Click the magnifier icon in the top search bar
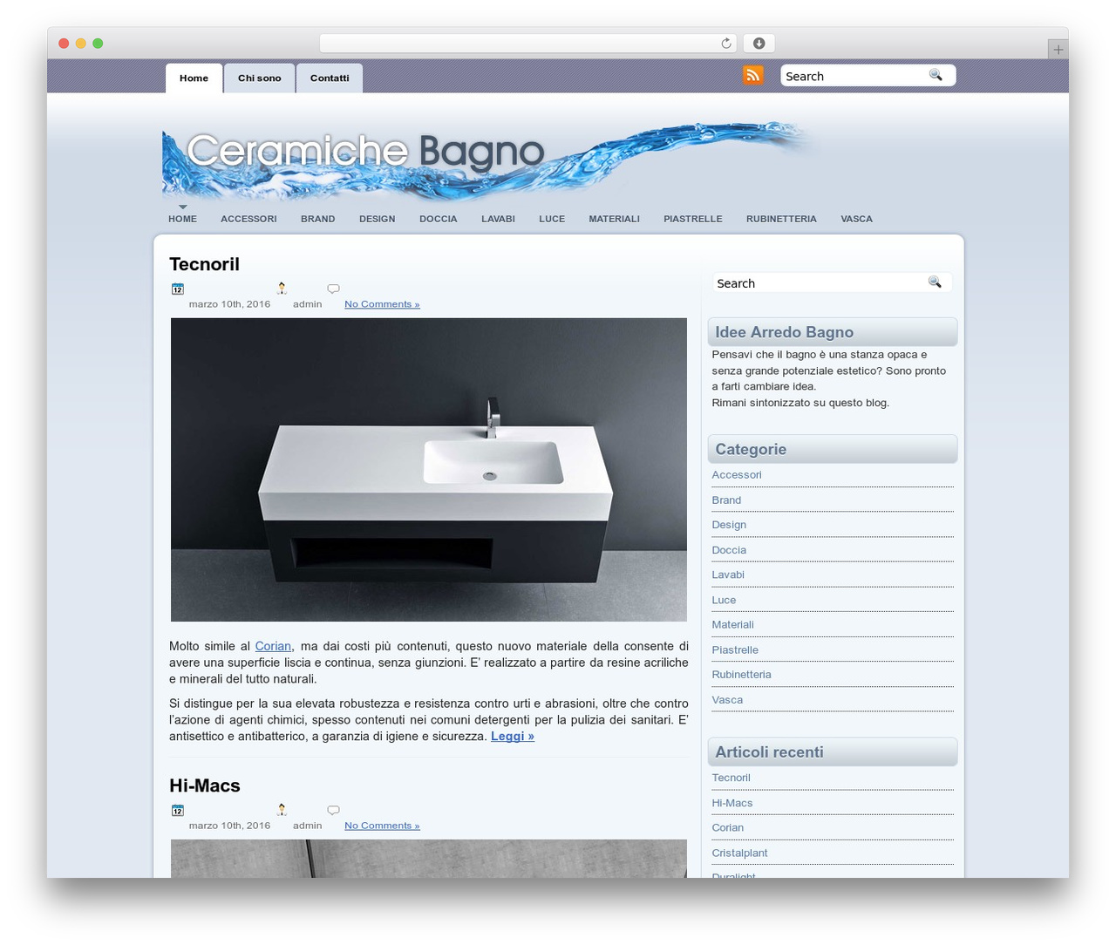The image size is (1116, 945). [x=936, y=75]
